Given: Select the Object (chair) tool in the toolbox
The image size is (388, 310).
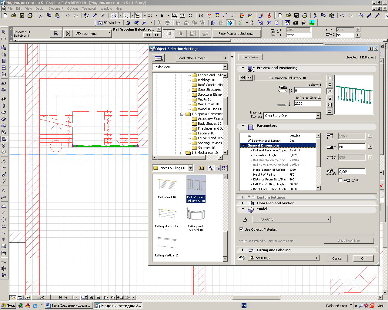Looking at the screenshot, I should (4, 139).
